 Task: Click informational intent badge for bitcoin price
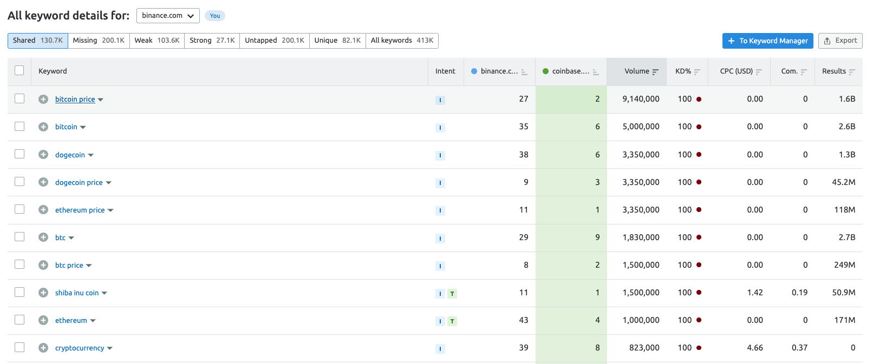[x=440, y=100]
